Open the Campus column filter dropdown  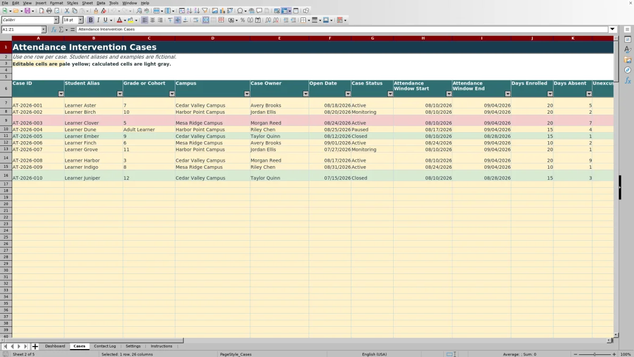click(247, 94)
